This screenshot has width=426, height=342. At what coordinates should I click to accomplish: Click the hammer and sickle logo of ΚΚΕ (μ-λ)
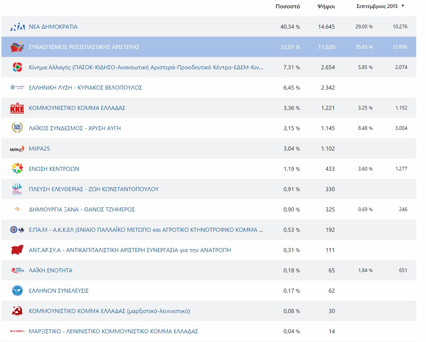pyautogui.click(x=17, y=311)
